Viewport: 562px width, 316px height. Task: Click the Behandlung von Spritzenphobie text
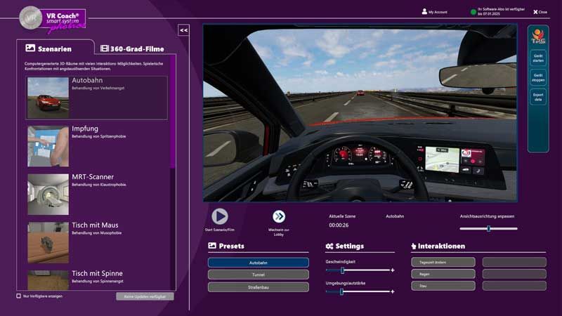point(98,136)
